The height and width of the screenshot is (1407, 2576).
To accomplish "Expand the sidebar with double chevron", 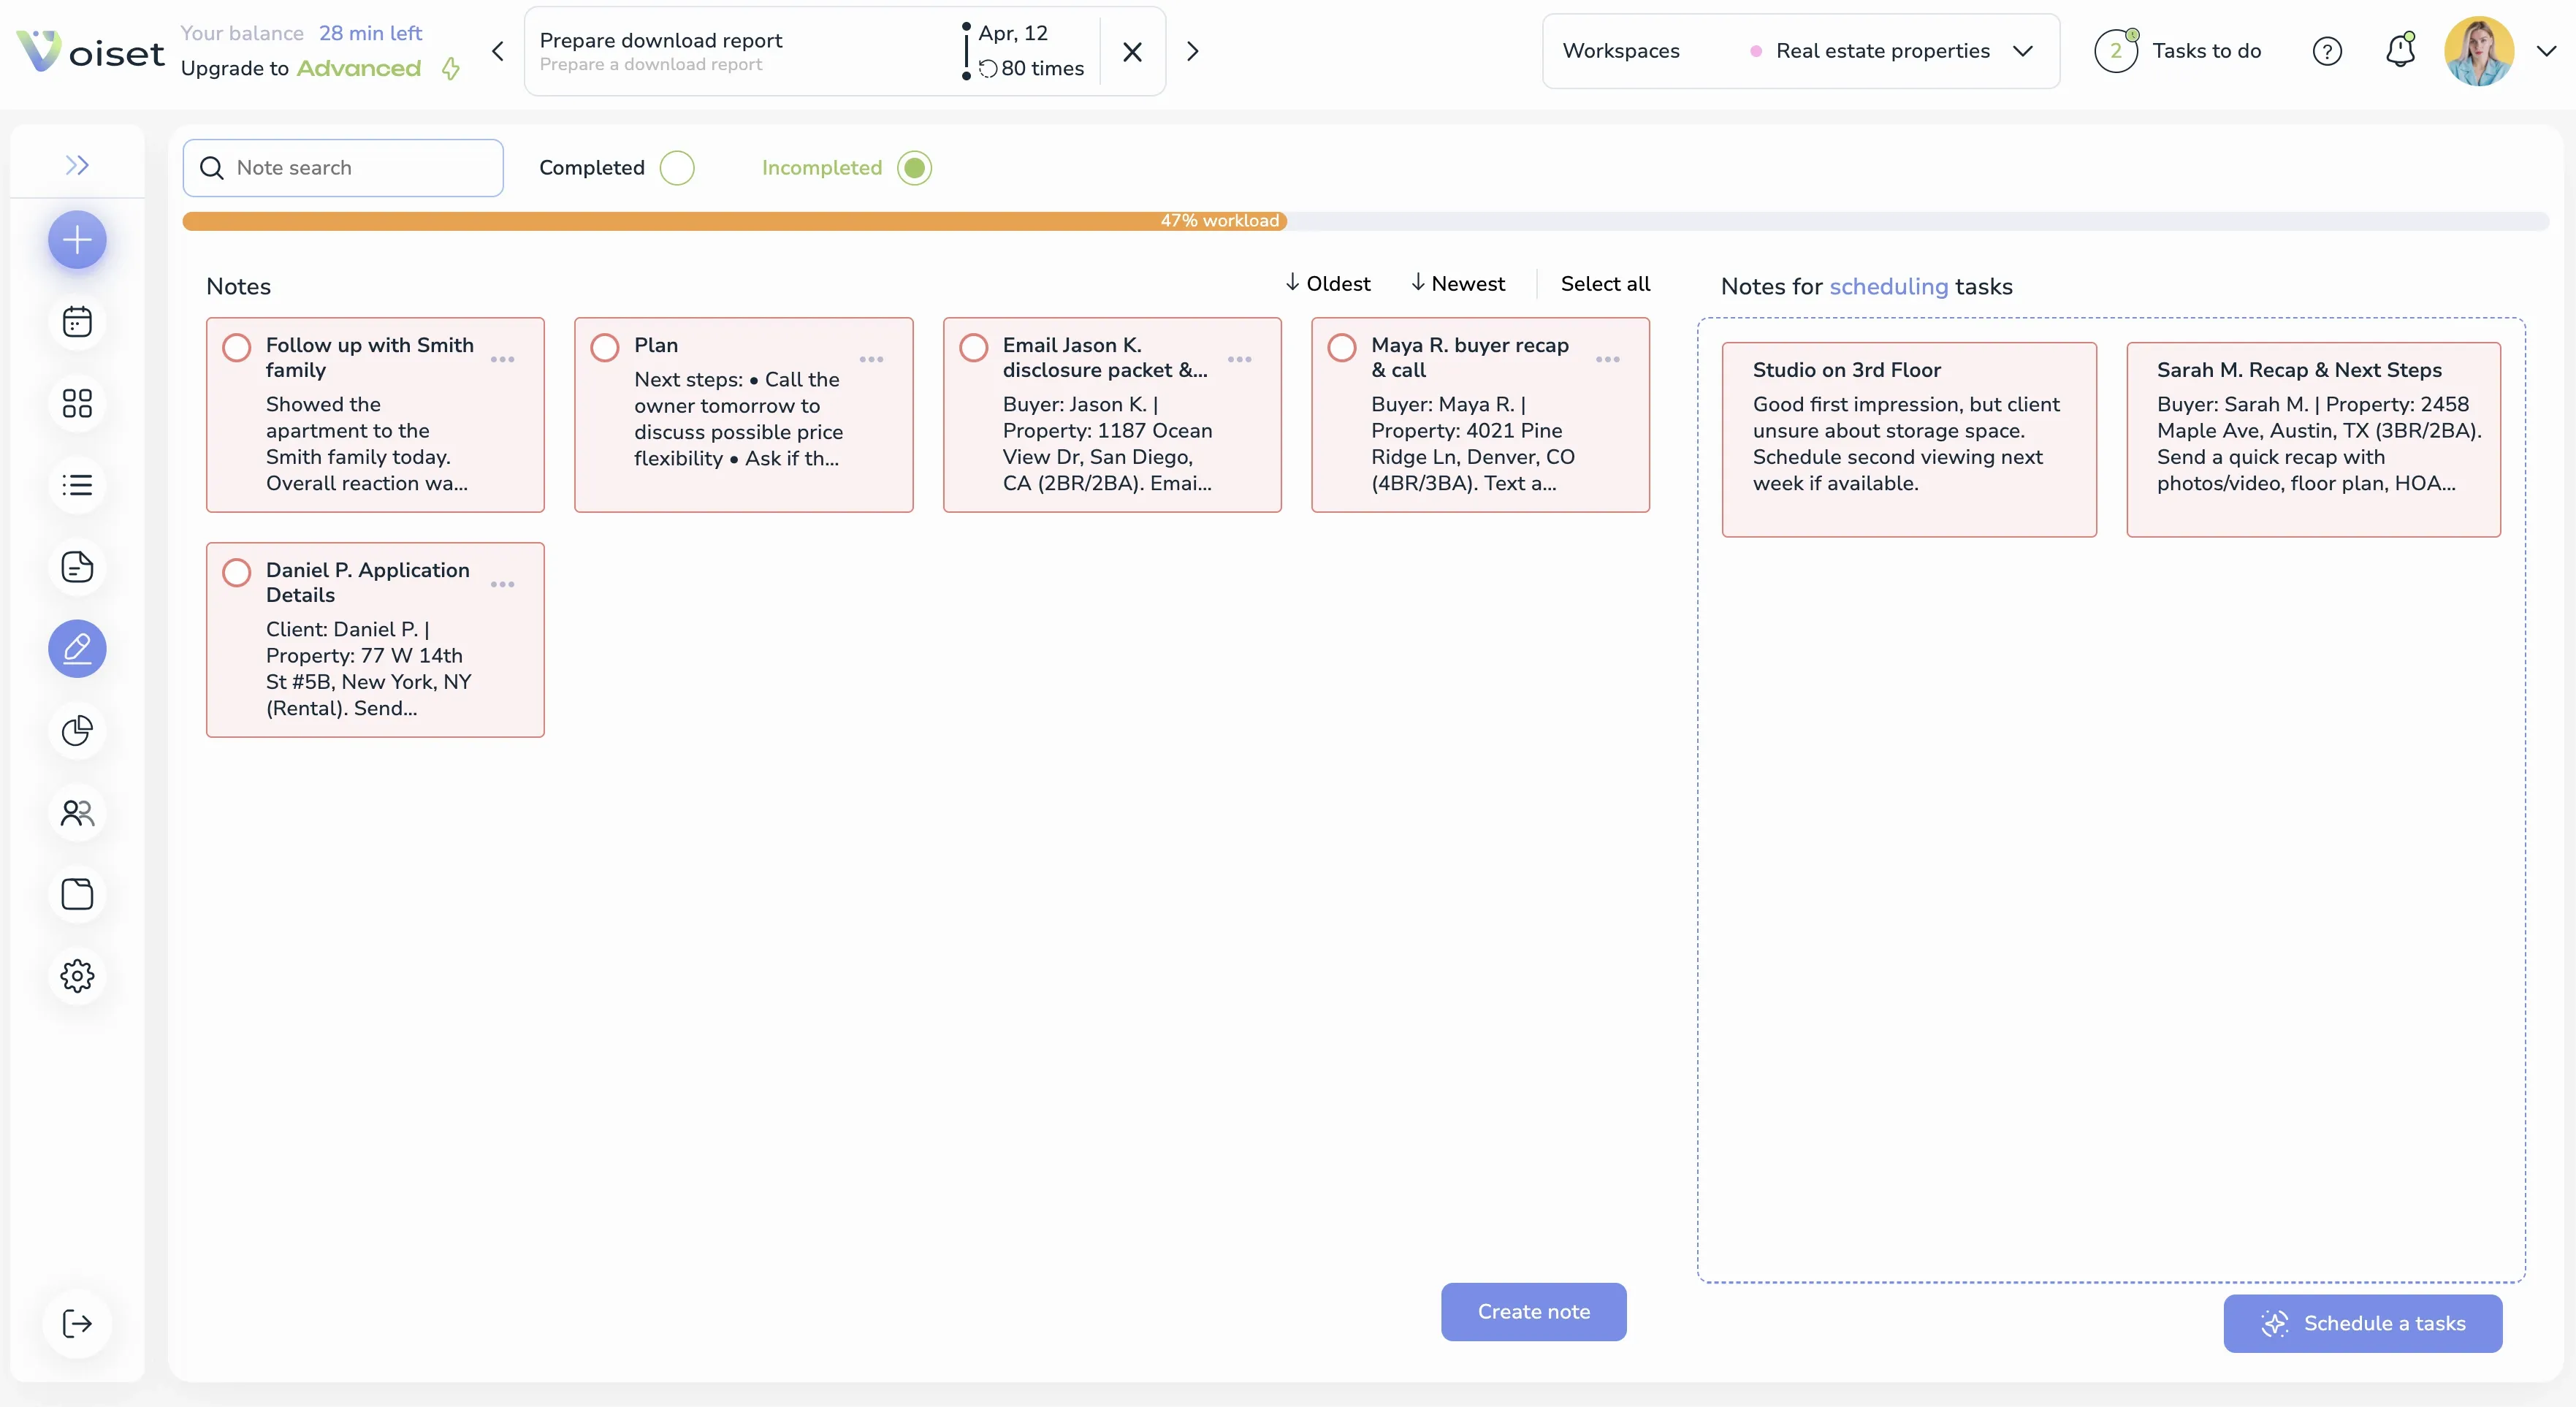I will pos(77,165).
